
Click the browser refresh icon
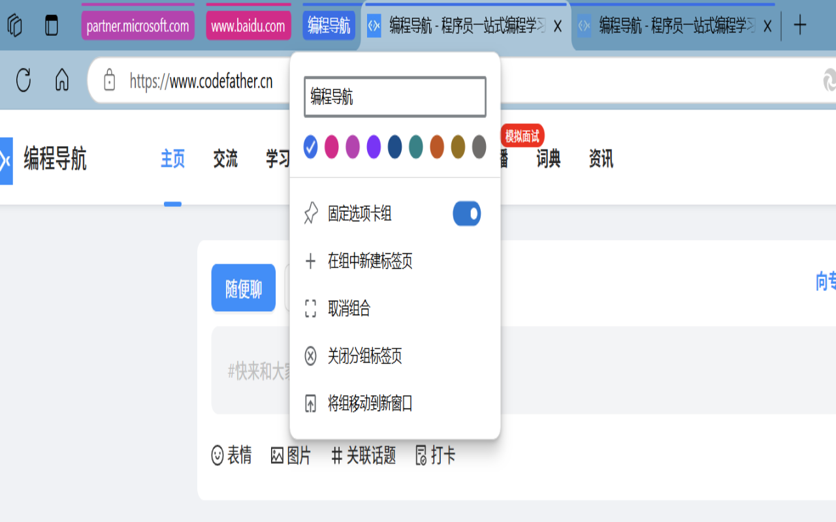click(x=24, y=80)
